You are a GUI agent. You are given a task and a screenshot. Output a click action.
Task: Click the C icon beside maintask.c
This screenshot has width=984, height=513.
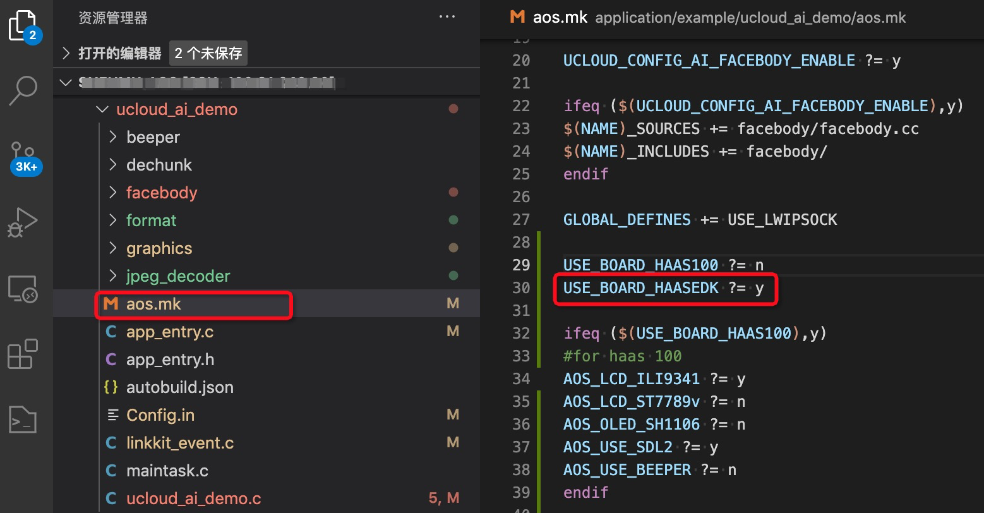111,471
